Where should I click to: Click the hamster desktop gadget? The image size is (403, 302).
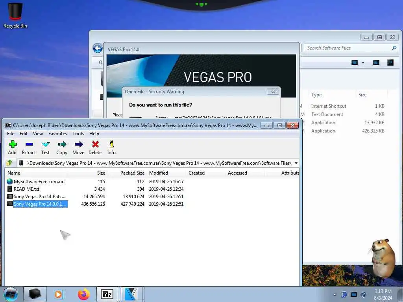click(383, 258)
